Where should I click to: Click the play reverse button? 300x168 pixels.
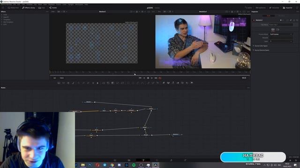tap(144, 78)
